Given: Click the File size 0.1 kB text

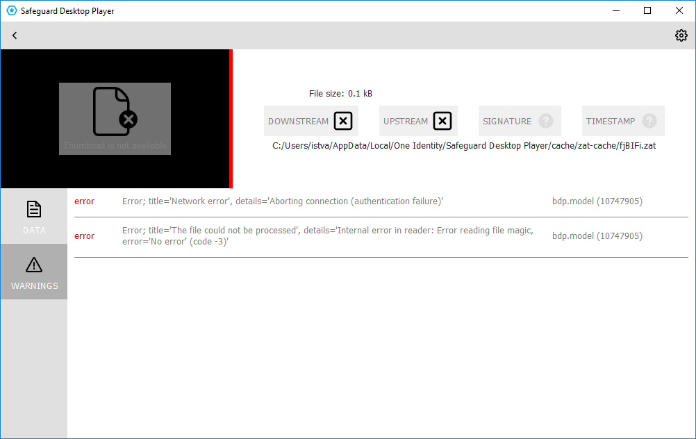Looking at the screenshot, I should click(x=340, y=94).
